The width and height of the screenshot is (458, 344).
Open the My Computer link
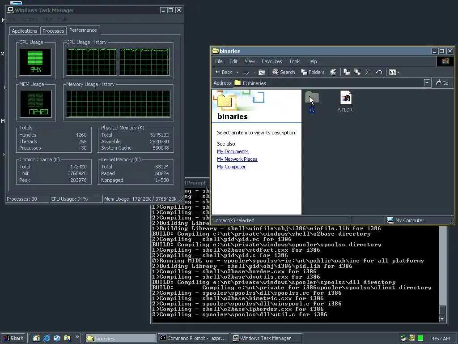tap(231, 167)
